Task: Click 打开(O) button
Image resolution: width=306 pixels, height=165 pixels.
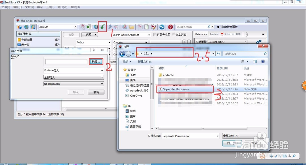Action: click(x=232, y=143)
